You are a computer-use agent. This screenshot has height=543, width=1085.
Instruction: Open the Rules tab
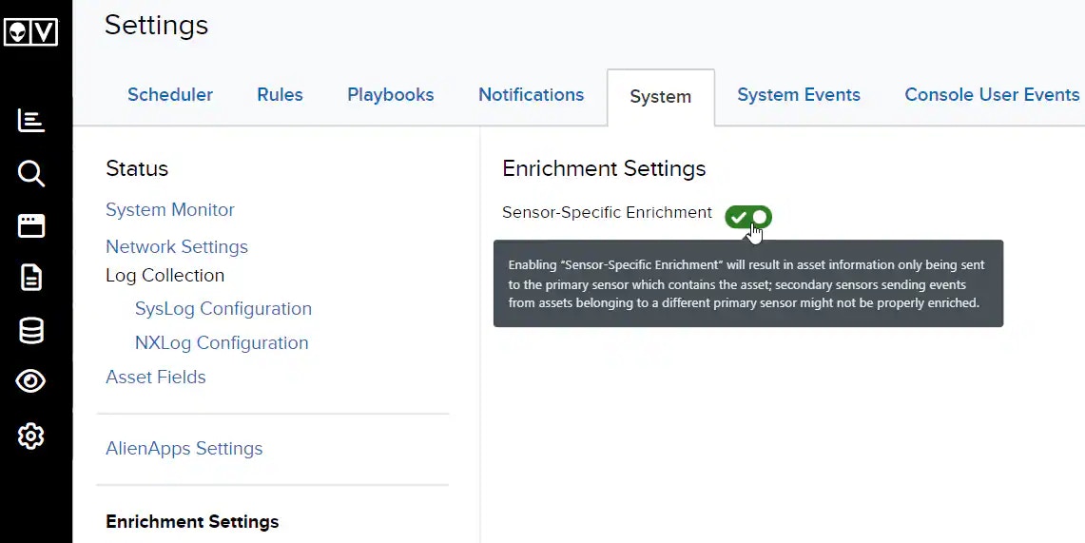(x=280, y=95)
